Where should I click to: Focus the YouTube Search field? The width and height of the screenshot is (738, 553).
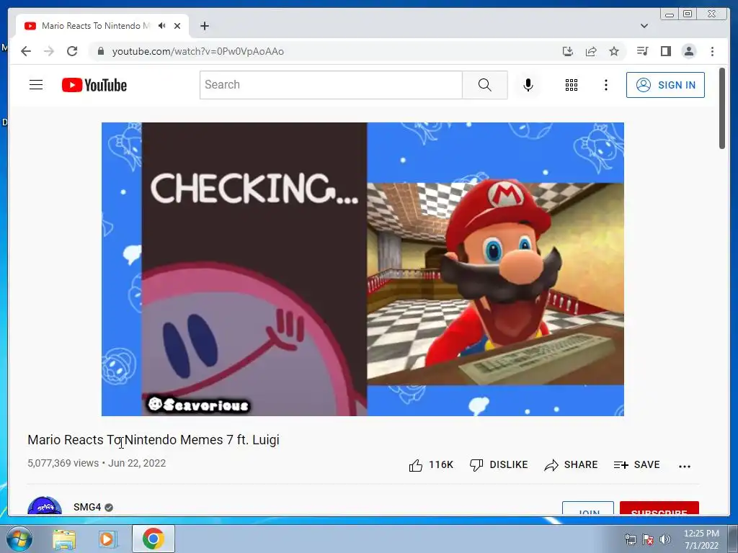click(x=331, y=85)
